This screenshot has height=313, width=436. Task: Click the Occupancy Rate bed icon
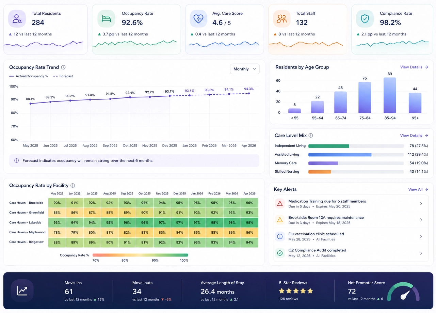106,19
